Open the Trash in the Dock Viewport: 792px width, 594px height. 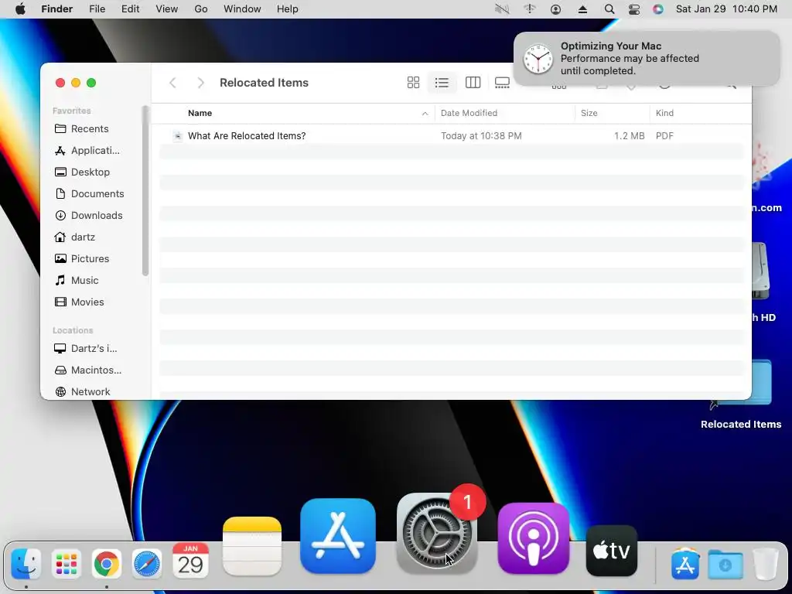click(x=766, y=564)
